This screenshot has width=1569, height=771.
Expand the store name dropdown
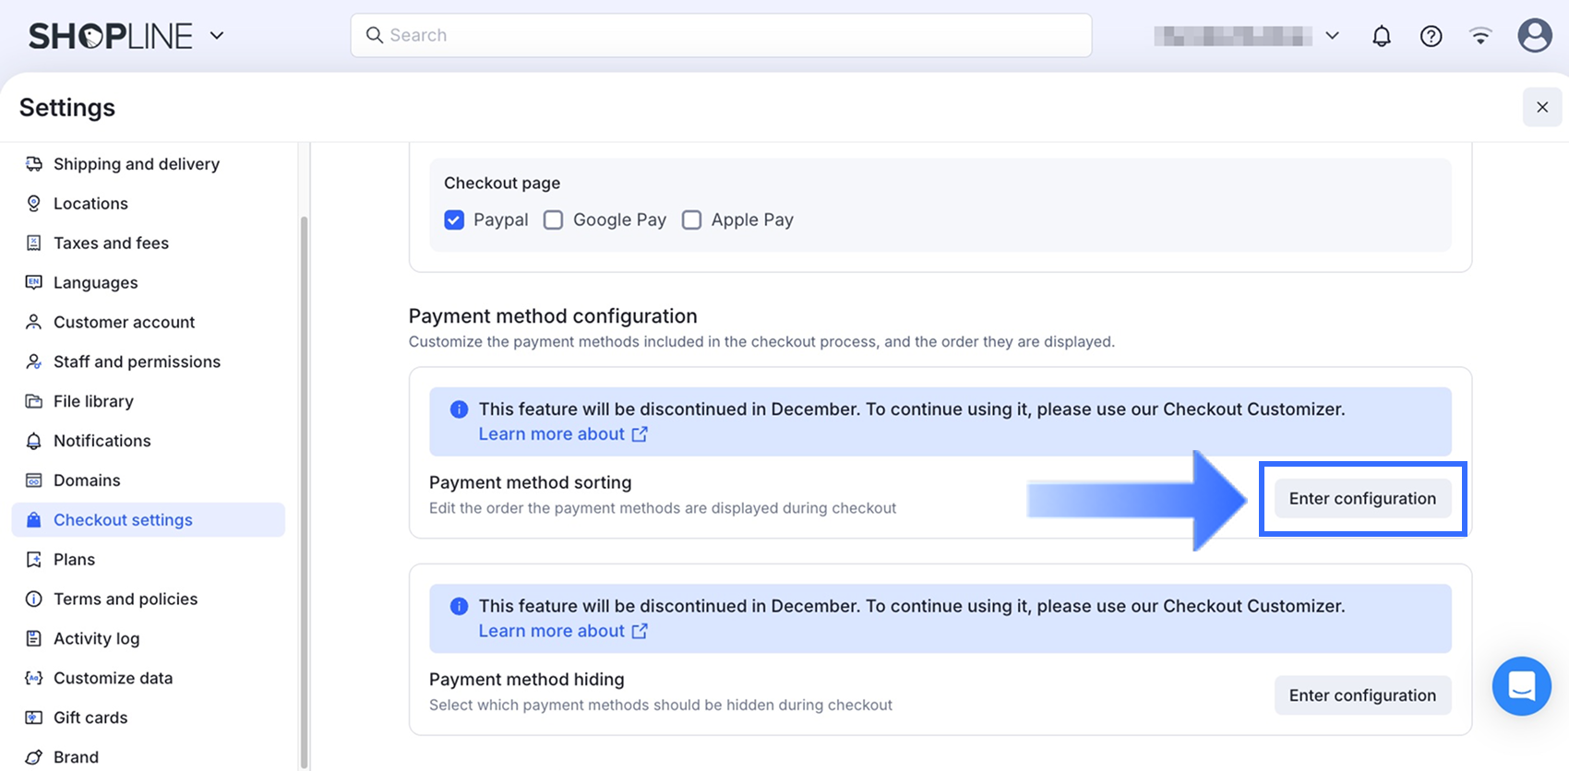point(1332,36)
